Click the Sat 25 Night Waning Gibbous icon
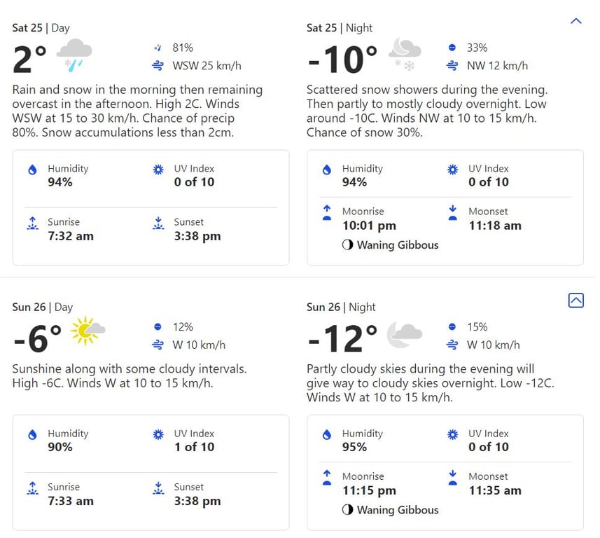The image size is (600, 538). point(347,245)
